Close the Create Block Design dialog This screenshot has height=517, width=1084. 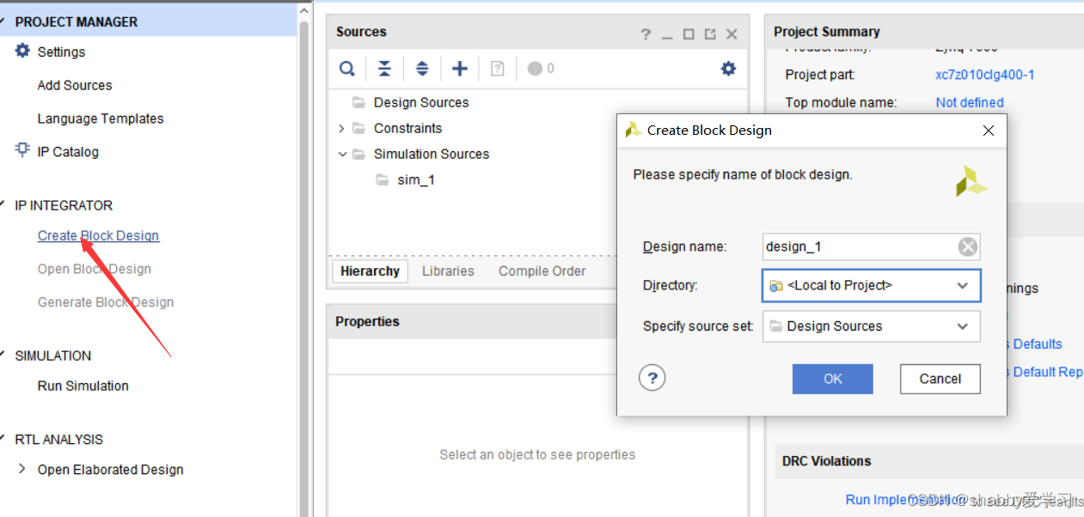point(989,131)
